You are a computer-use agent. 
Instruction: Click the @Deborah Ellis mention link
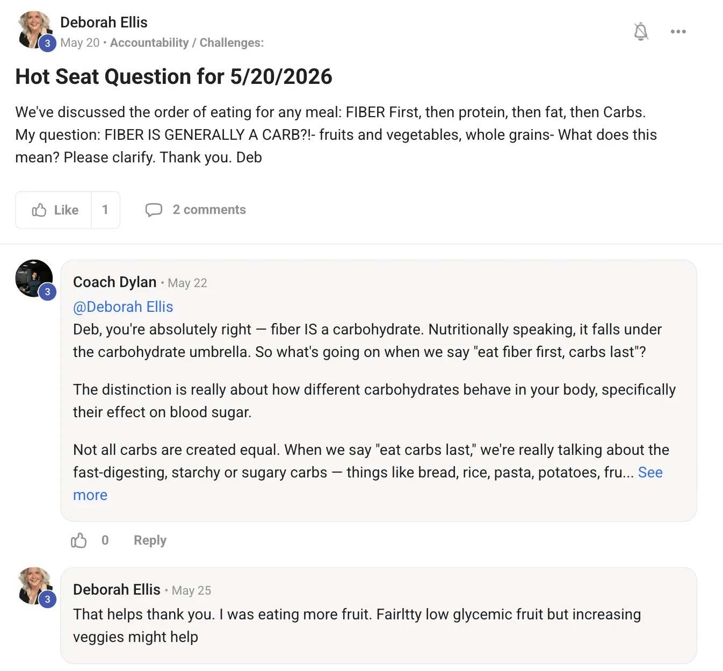pos(123,307)
